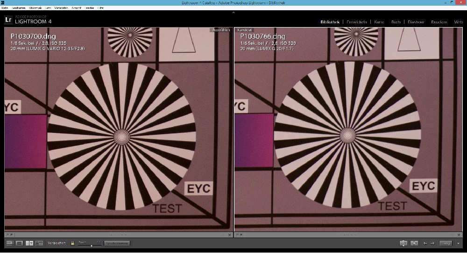Open the Entwickeln module
This screenshot has height=253, width=467.
tap(357, 22)
